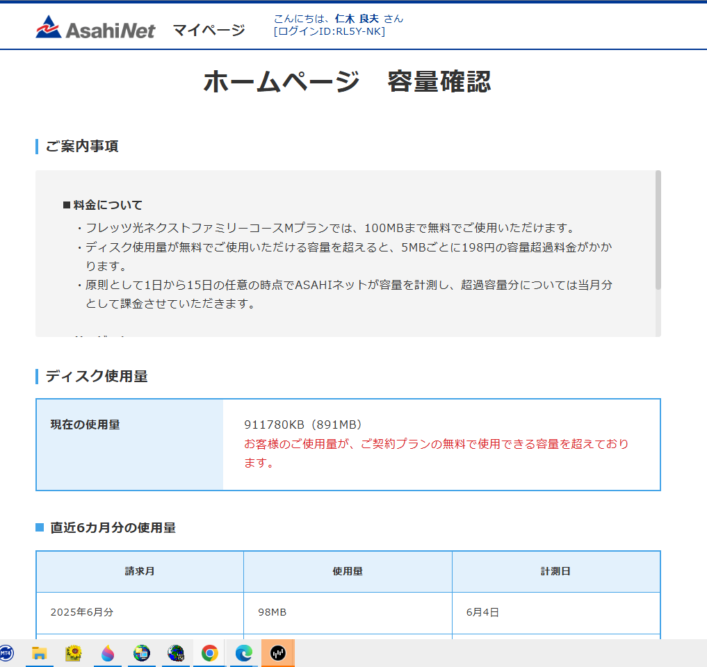Open the MT4 app from the taskbar
Screen dimensions: 707x667
tap(6, 653)
